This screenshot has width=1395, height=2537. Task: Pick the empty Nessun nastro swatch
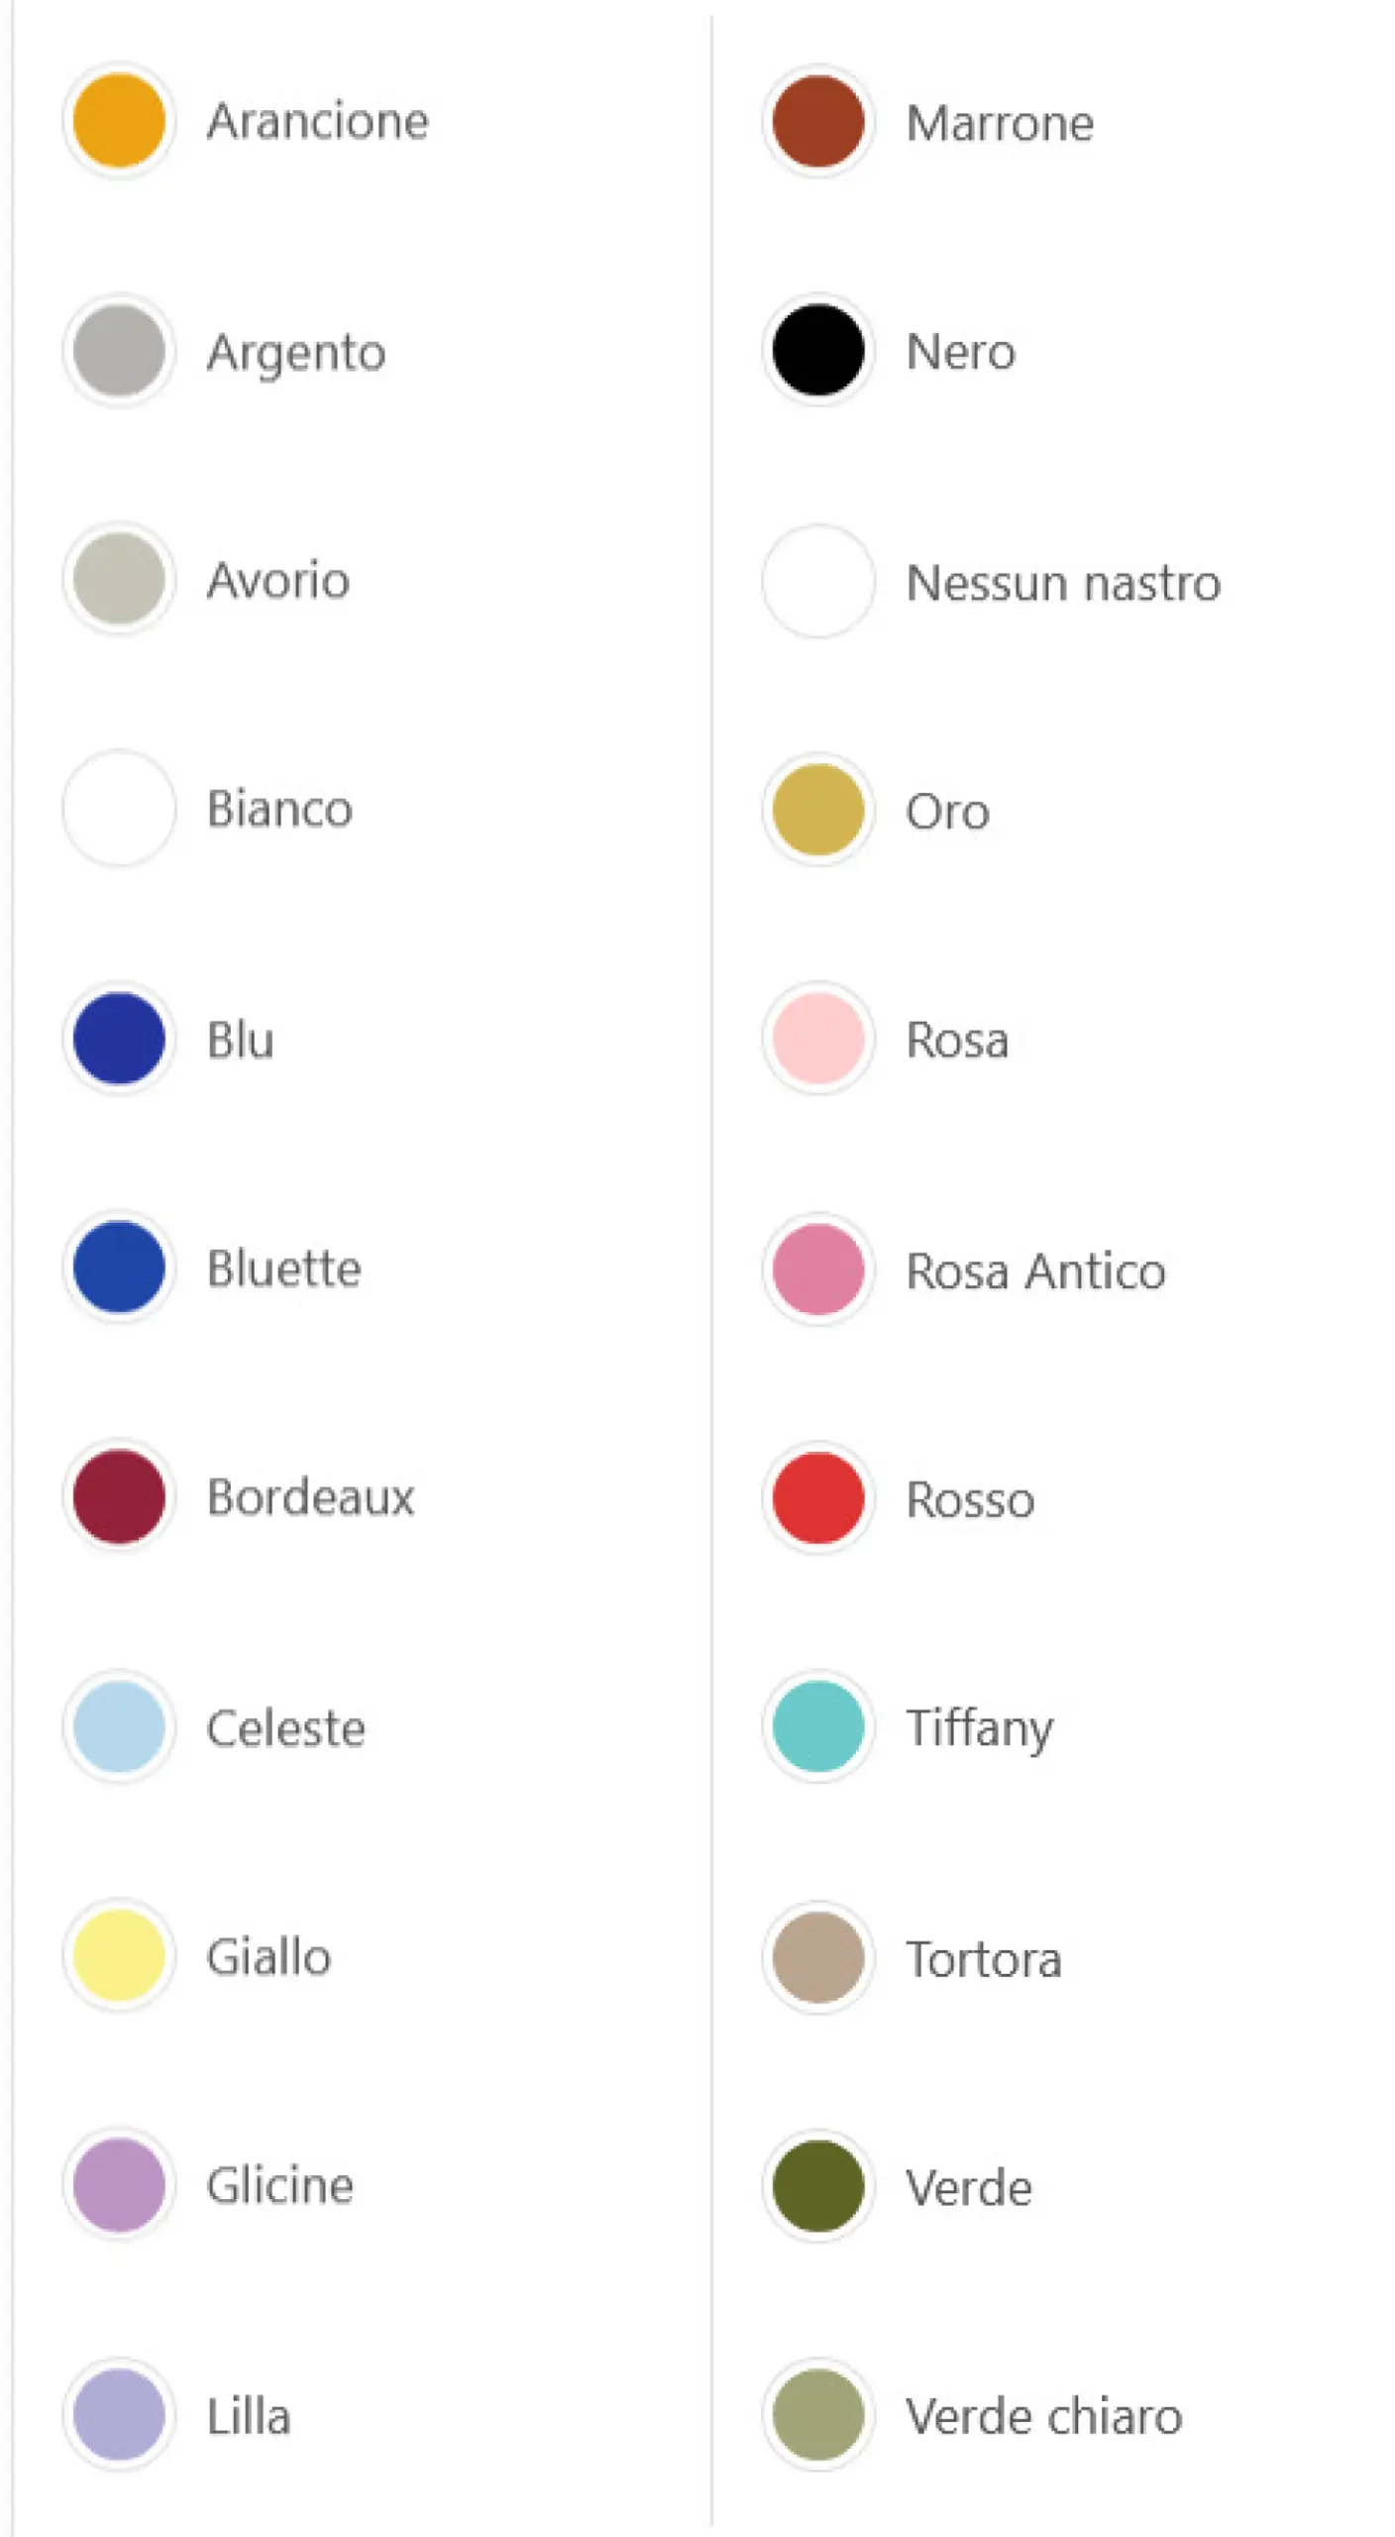(818, 581)
